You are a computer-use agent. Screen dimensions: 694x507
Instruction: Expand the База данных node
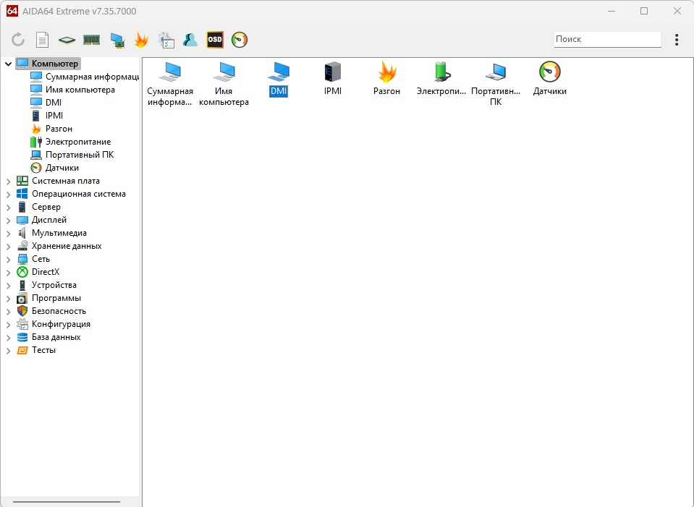tap(9, 338)
